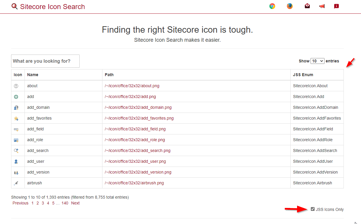Open the add_user.png path link
Image resolution: width=361 pixels, height=224 pixels.
[x=135, y=161]
